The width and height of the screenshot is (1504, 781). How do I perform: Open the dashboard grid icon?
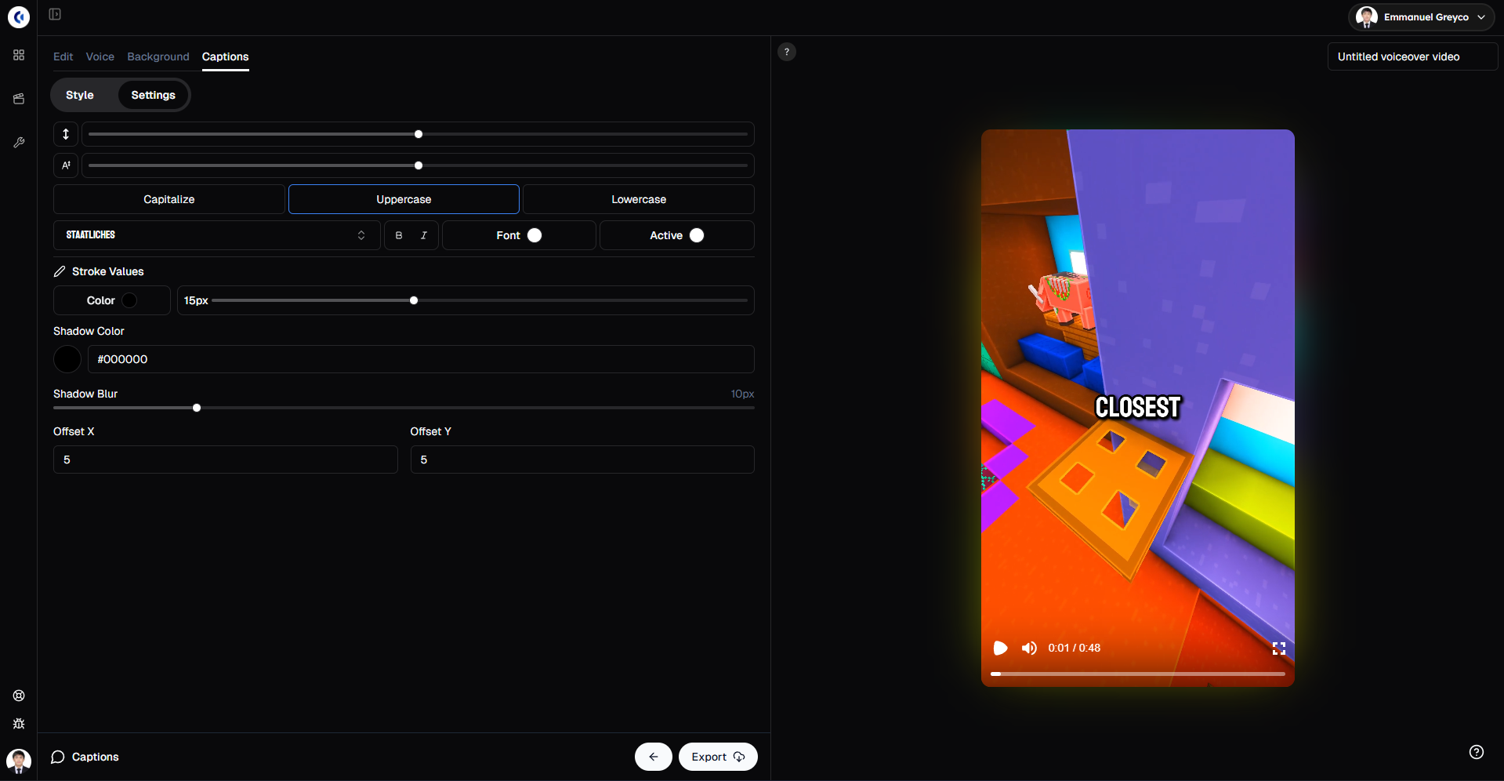[x=19, y=55]
